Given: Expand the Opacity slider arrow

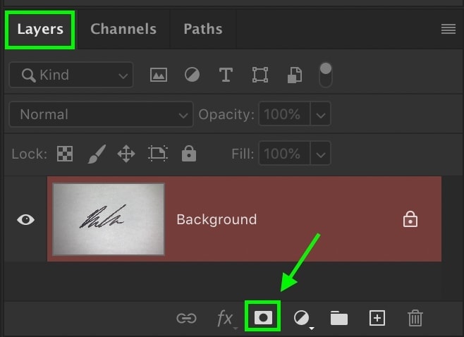Looking at the screenshot, I should pos(320,114).
